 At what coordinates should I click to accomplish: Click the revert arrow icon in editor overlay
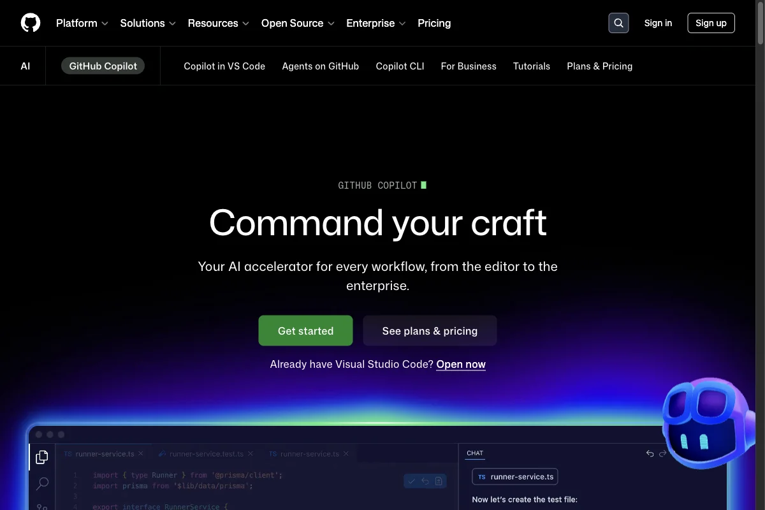(x=425, y=481)
